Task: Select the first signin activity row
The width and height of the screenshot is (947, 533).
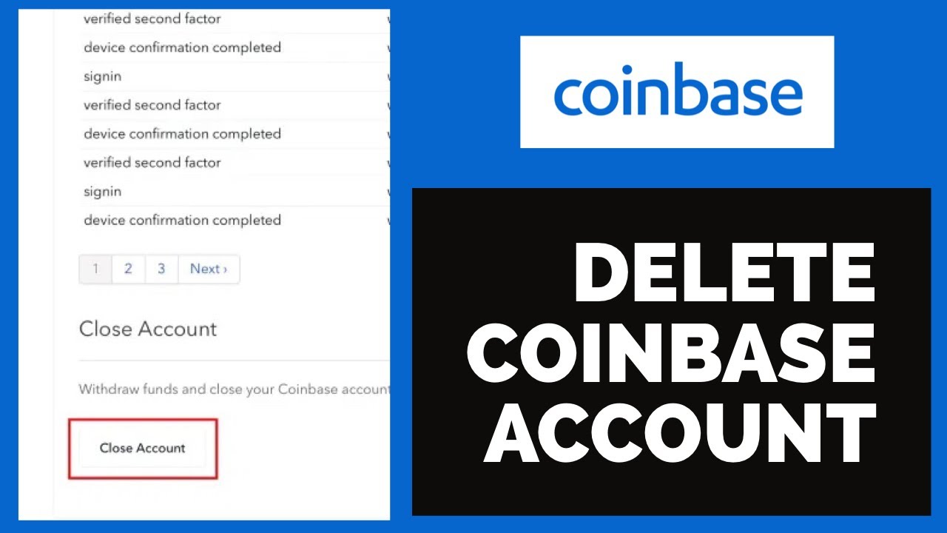Action: (x=234, y=76)
